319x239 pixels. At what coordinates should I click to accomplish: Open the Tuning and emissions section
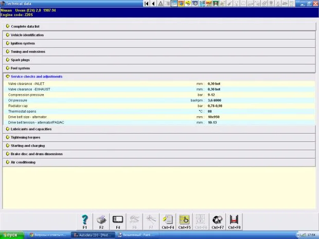(28, 51)
